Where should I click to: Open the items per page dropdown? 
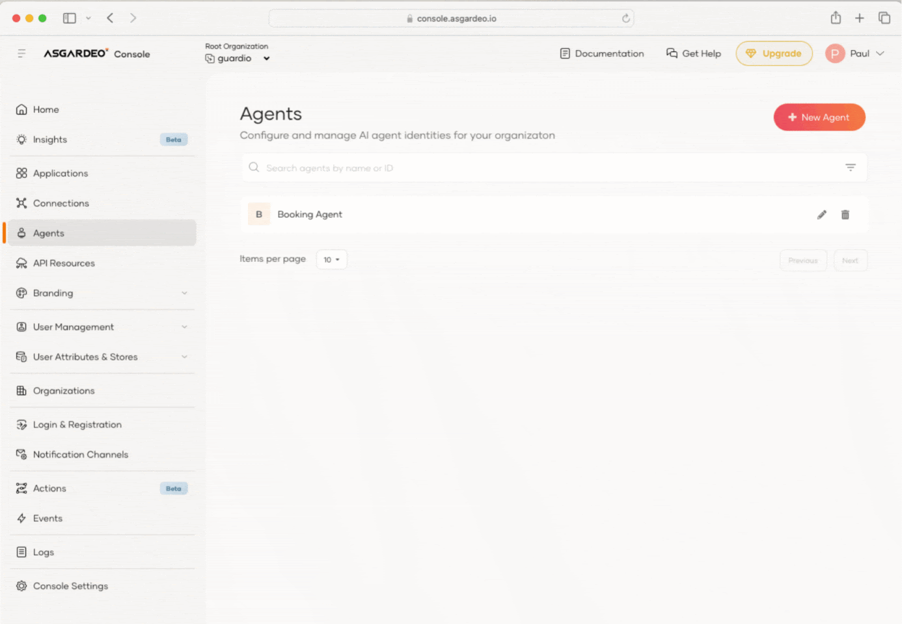(x=331, y=259)
